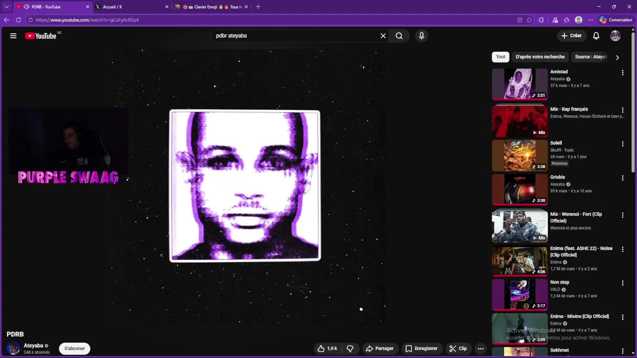Switch to the PDRB - YouTube tab
637x358 pixels.
click(x=53, y=7)
